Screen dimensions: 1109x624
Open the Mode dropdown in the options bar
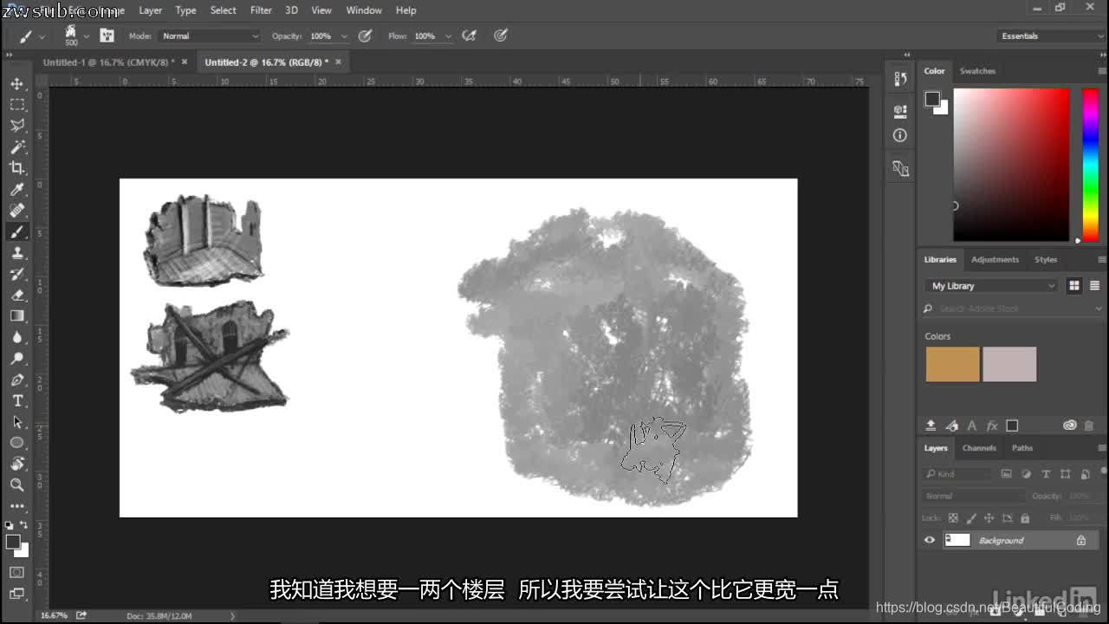point(211,36)
